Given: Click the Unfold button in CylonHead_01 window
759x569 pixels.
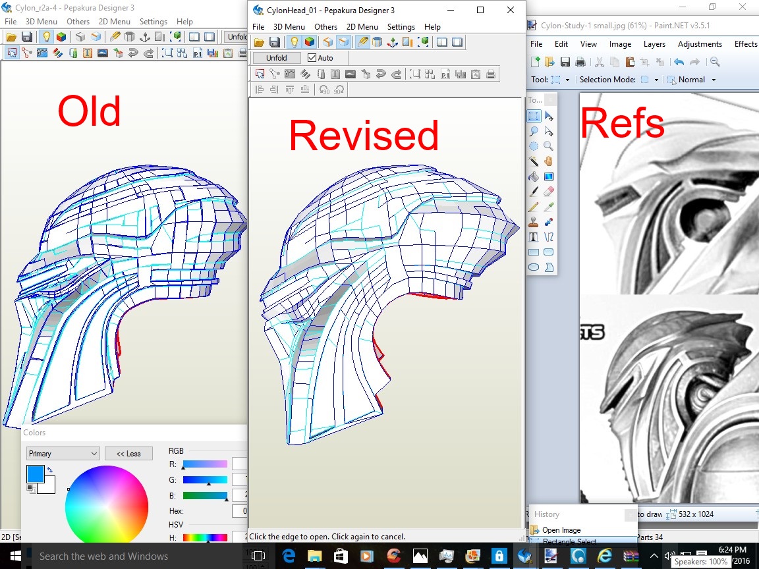Looking at the screenshot, I should pos(276,57).
